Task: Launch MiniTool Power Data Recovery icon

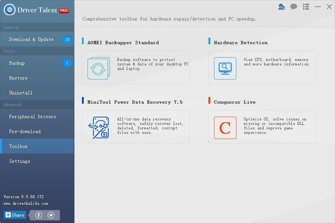Action: click(x=99, y=127)
